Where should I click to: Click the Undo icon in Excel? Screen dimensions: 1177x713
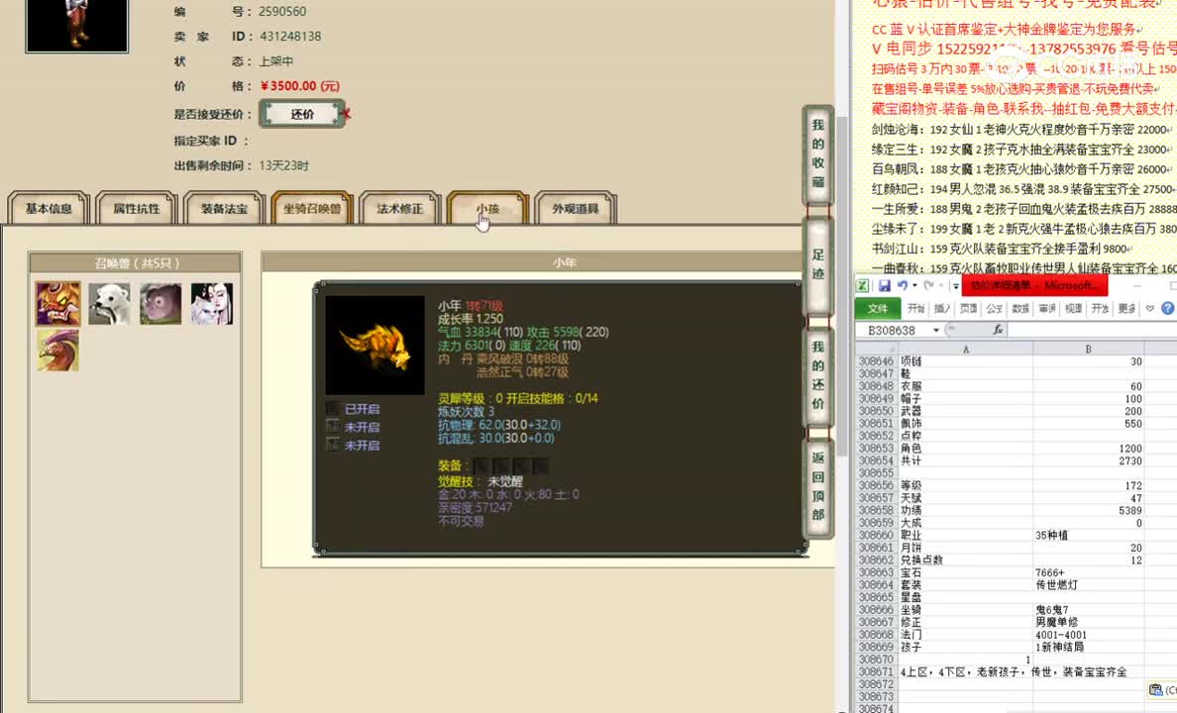pos(905,284)
